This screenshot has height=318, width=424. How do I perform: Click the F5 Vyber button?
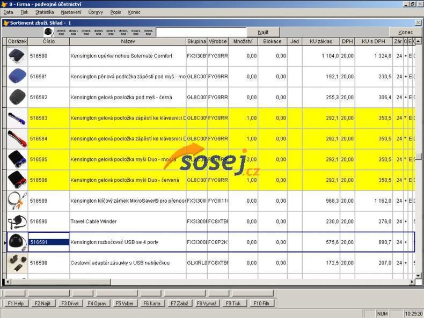point(125,303)
